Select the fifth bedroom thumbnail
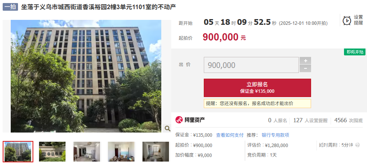Viewport: 367px width, 165px height. pos(156,152)
